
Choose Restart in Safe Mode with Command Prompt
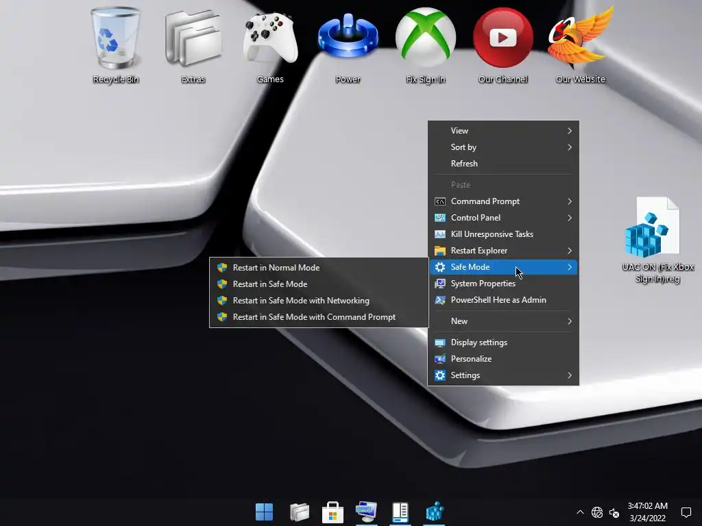(319, 317)
